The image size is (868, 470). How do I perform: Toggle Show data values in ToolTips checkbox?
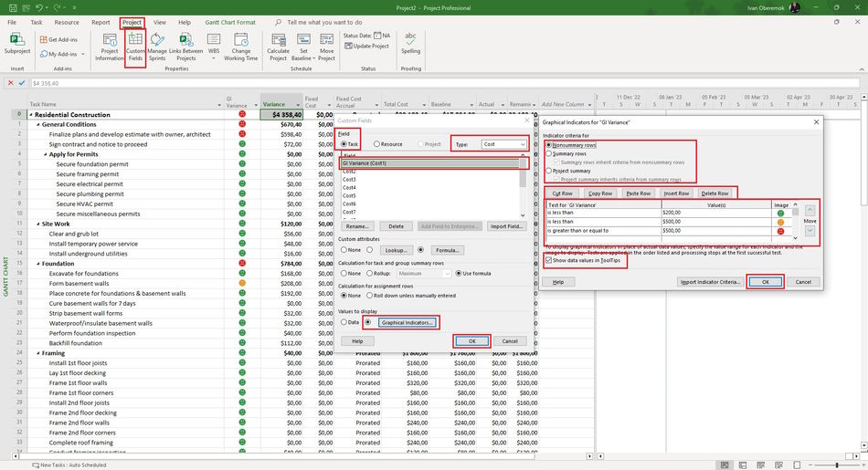point(548,260)
